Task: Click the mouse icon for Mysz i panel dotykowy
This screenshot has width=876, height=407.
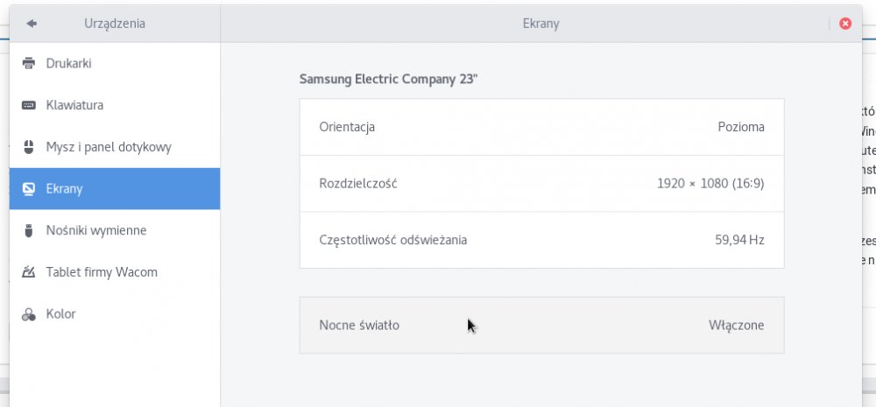Action: coord(29,147)
